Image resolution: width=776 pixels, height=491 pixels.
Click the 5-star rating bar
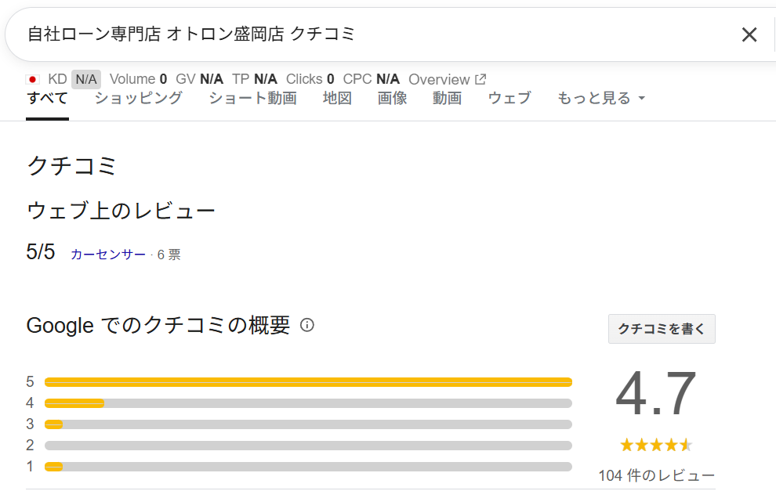(x=308, y=381)
